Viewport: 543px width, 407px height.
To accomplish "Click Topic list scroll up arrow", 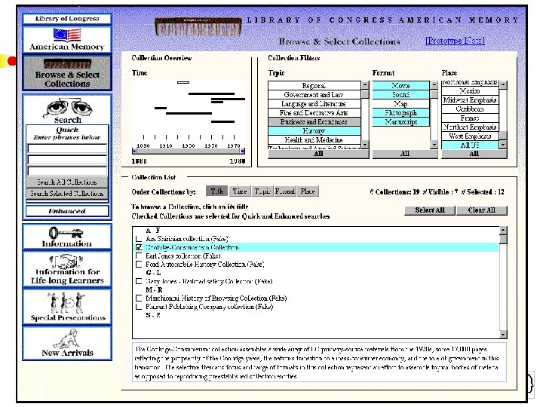I will [365, 84].
